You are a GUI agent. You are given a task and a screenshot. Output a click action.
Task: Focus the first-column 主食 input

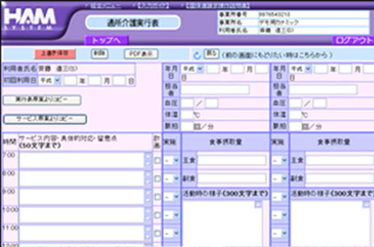232,160
